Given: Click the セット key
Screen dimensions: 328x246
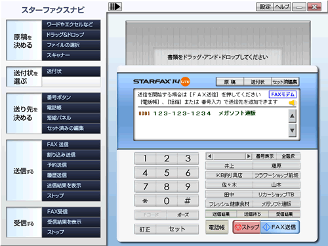Looking at the screenshot, I should pos(177,229).
